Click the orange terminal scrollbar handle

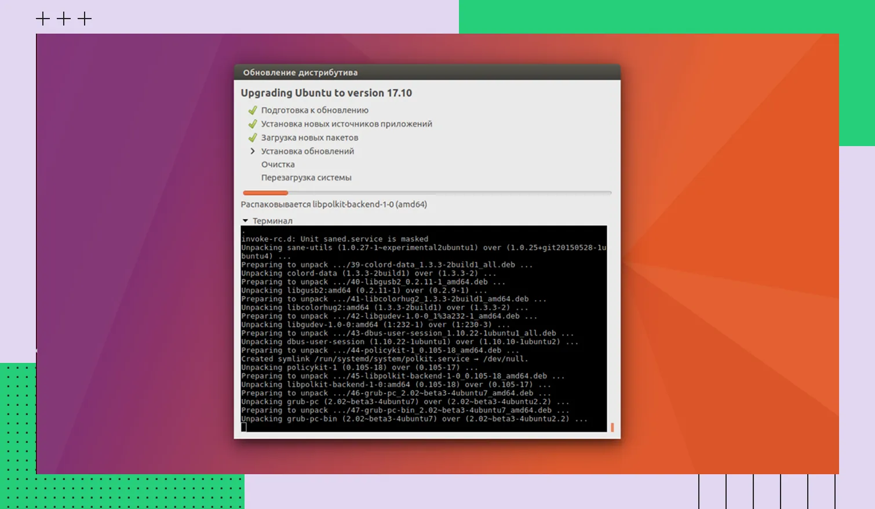(x=612, y=427)
